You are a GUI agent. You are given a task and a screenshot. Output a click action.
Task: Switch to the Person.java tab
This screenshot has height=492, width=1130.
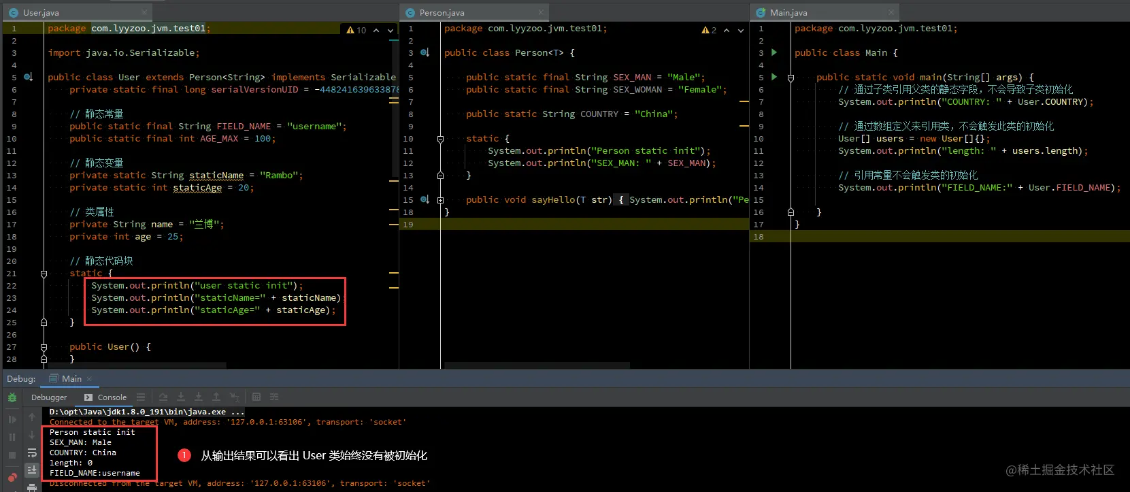click(x=442, y=12)
